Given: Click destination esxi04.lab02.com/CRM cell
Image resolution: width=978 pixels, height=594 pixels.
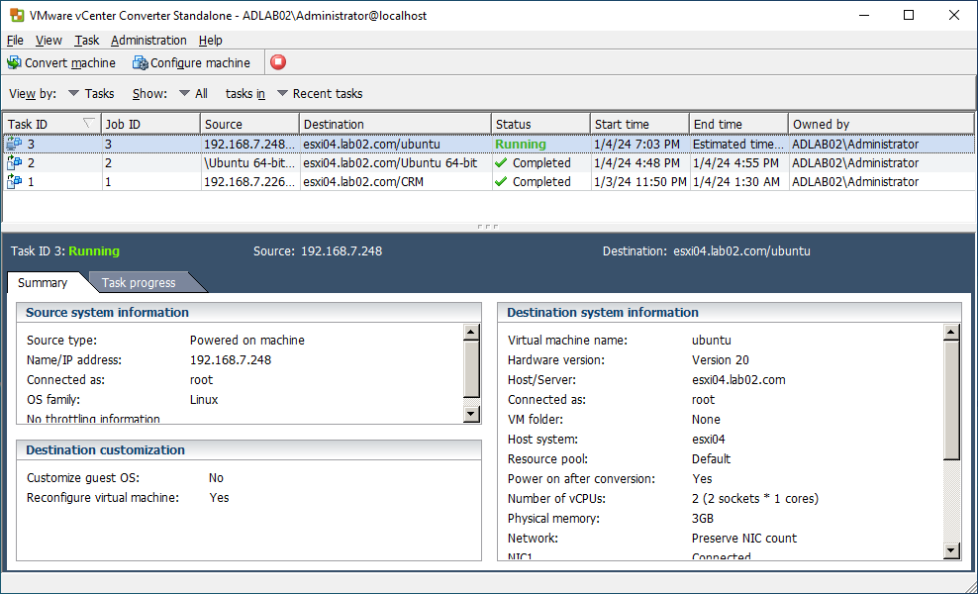Looking at the screenshot, I should click(395, 181).
